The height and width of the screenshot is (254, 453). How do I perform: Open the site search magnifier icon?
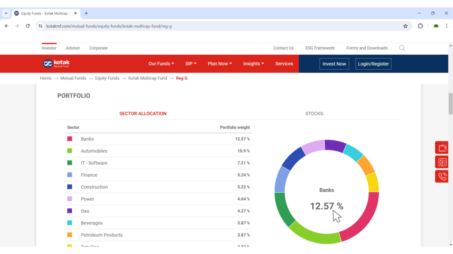[402, 48]
